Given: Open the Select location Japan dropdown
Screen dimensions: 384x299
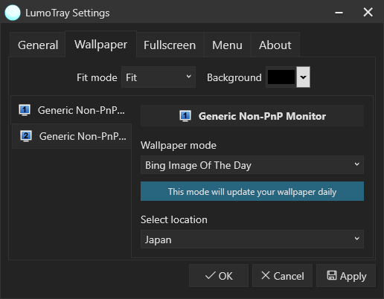Looking at the screenshot, I should click(252, 239).
